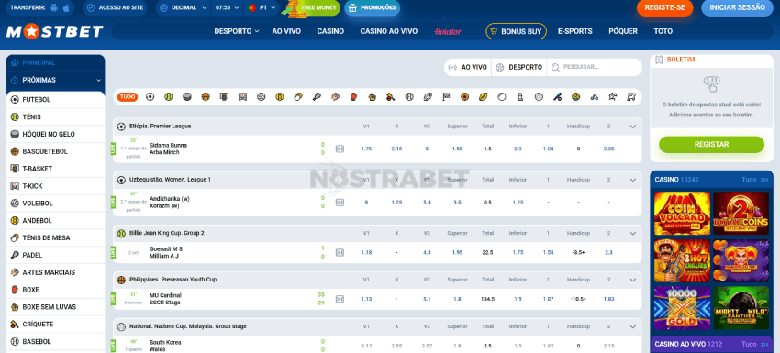Select the TUDO all-sports filter pill
This screenshot has height=353, width=780.
point(128,97)
